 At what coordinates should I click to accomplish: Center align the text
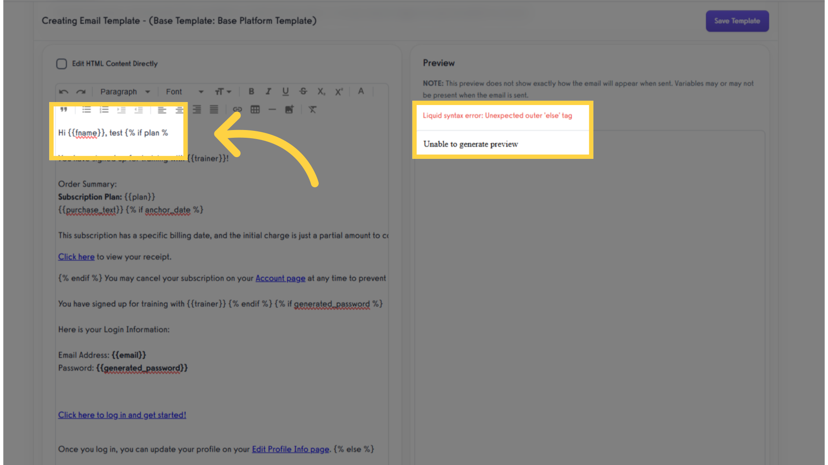coord(179,110)
